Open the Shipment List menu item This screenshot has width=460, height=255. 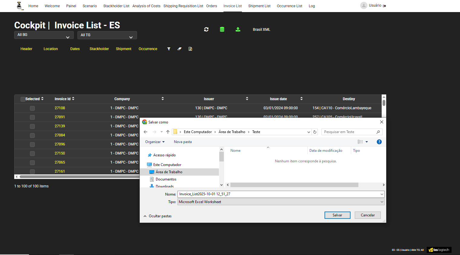pyautogui.click(x=259, y=6)
